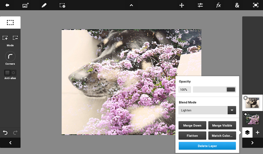Viewport: 263px width, 154px height.
Task: Open the Blend Mode dropdown arrow
Action: pyautogui.click(x=232, y=110)
